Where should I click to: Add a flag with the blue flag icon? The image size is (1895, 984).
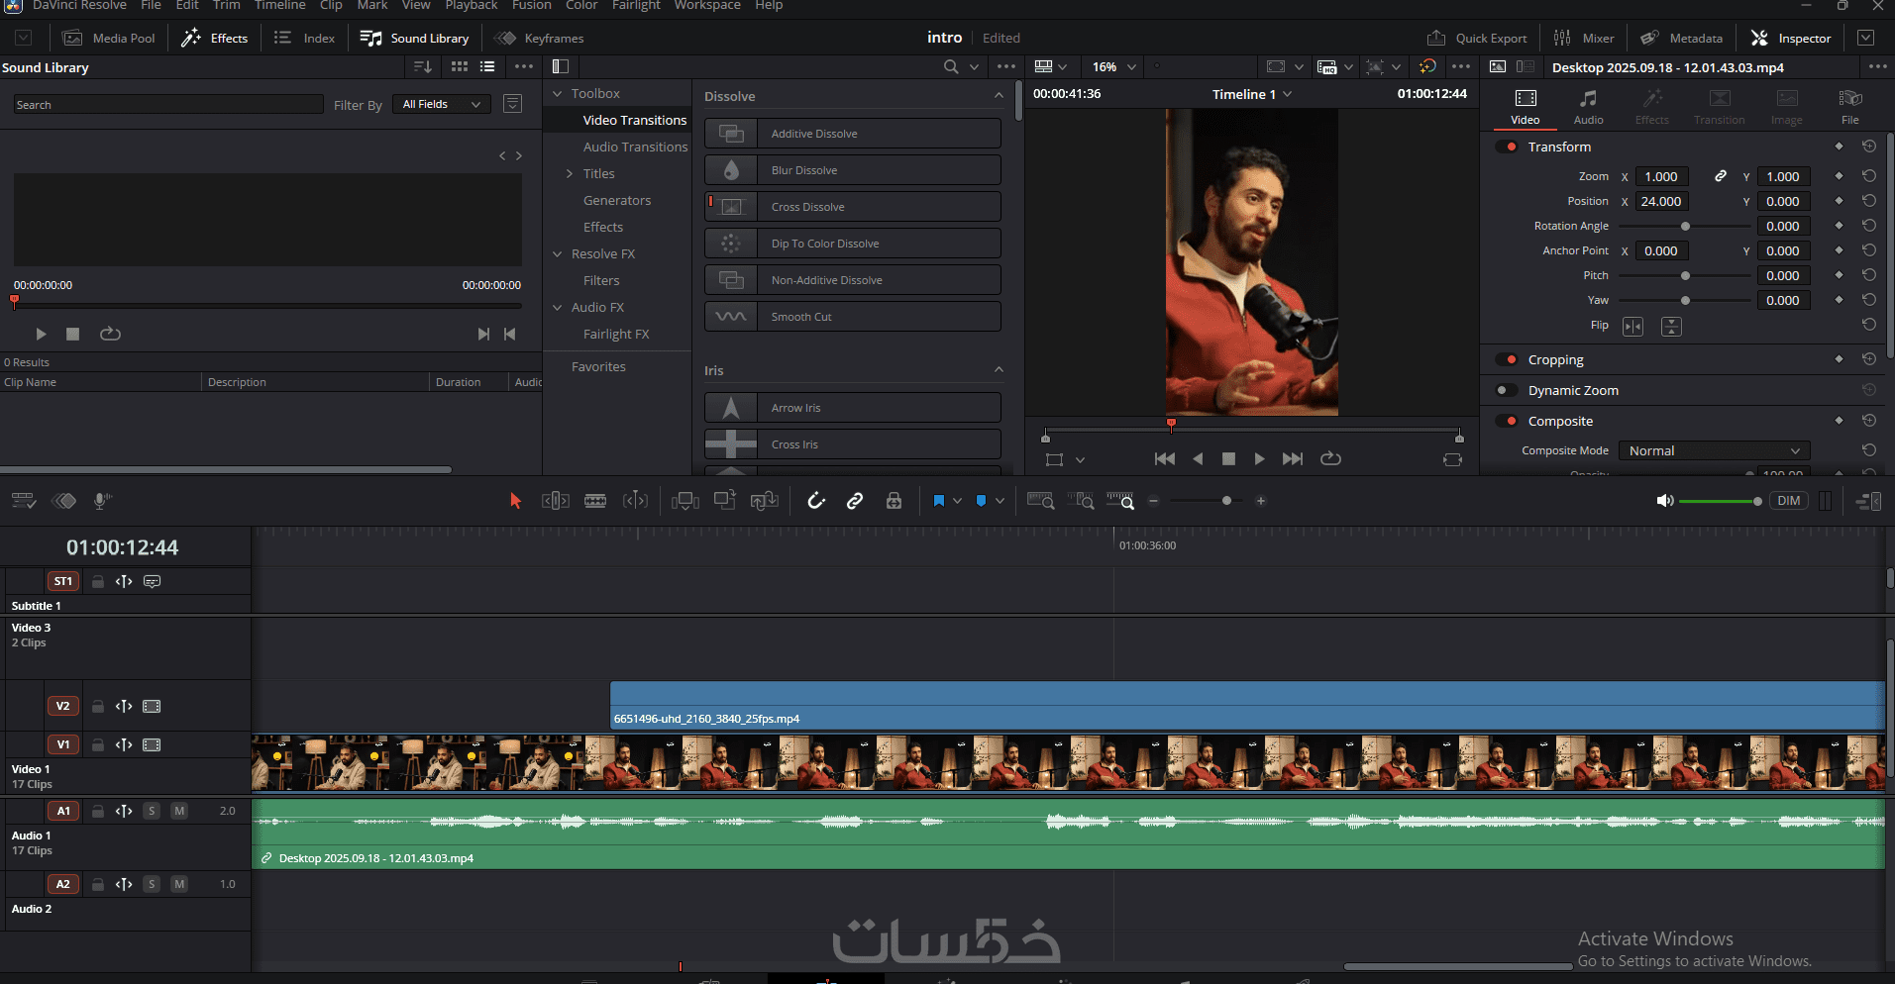click(x=939, y=501)
